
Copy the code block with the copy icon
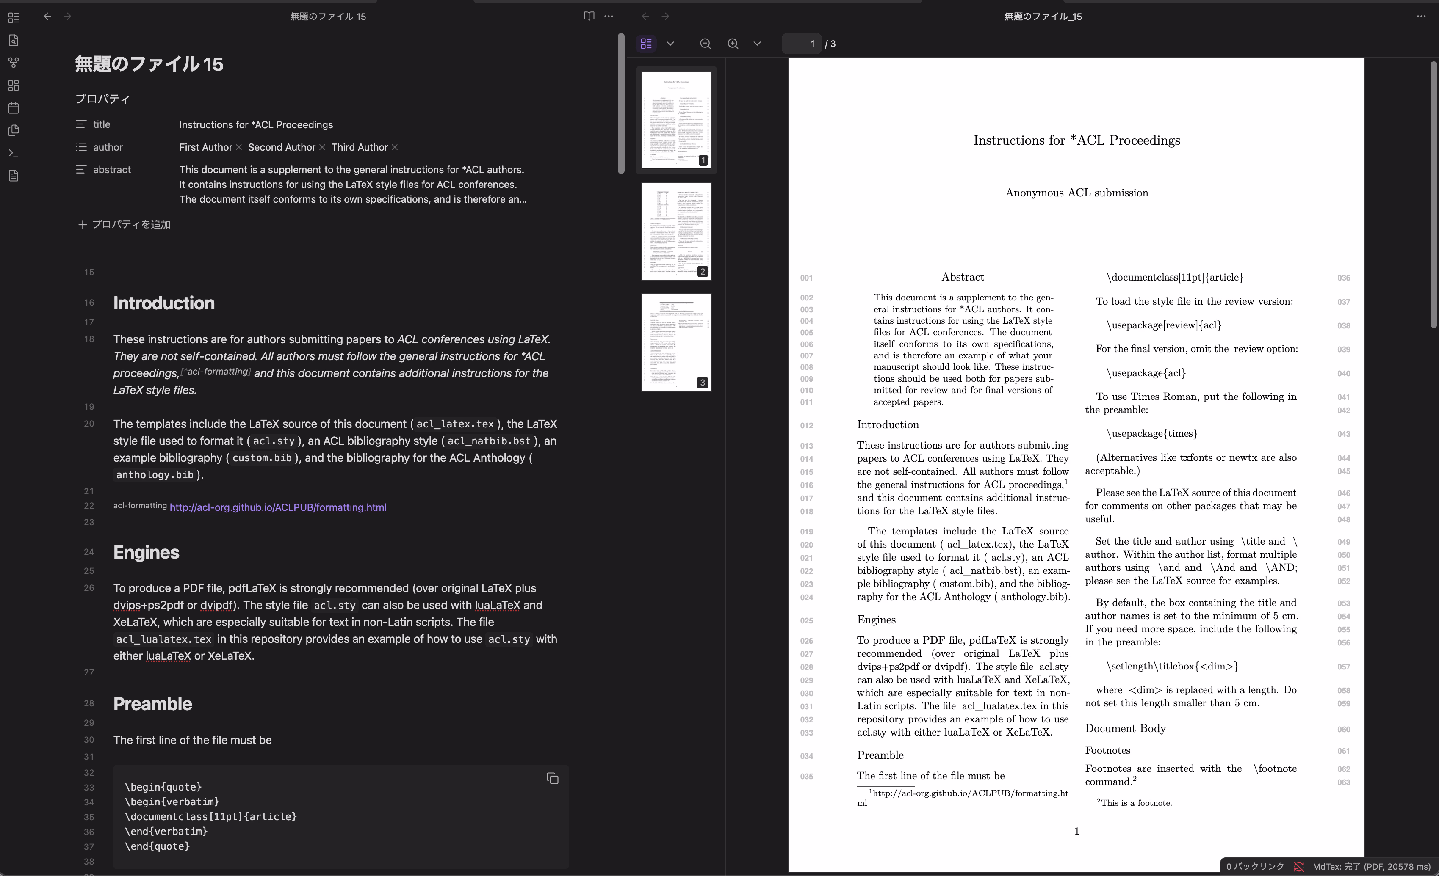[553, 779]
